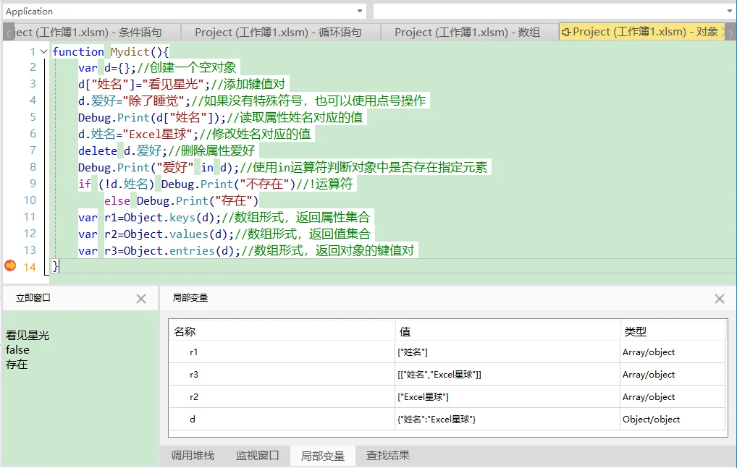Screen dimensions: 737x468
Task: Click the delete keyword on line 7
Action: point(97,150)
